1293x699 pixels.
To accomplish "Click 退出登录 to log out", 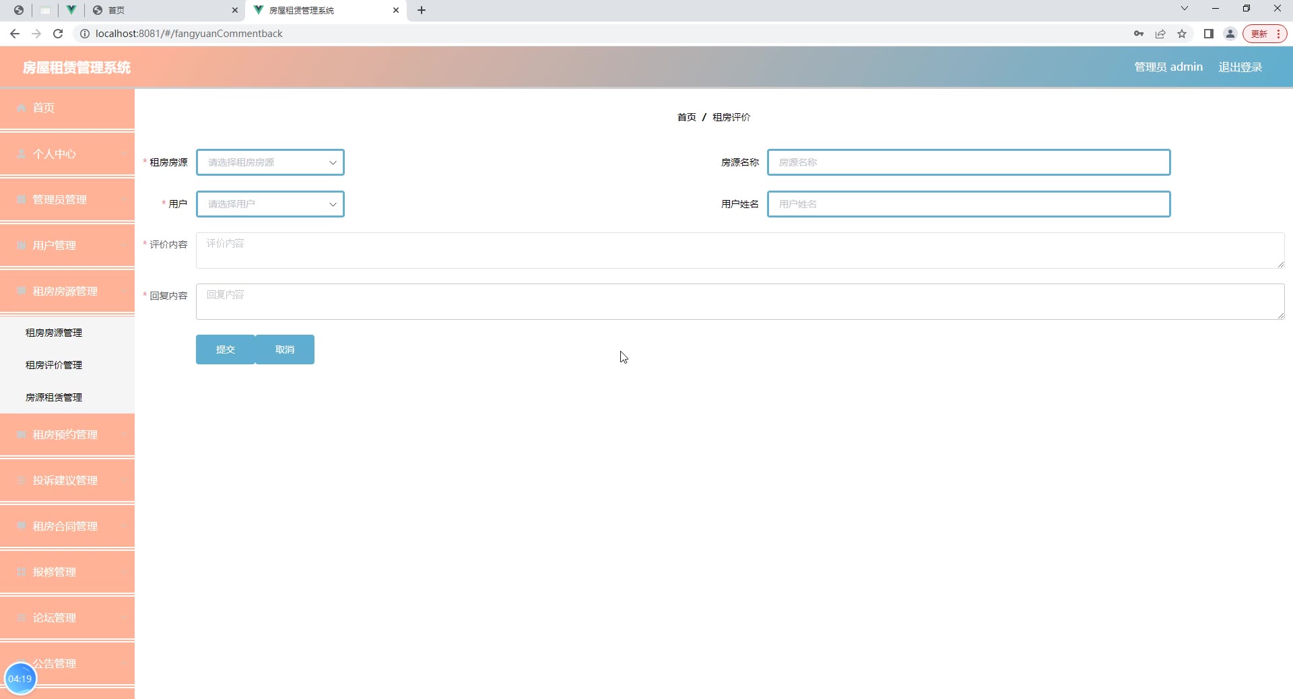I will click(x=1240, y=67).
